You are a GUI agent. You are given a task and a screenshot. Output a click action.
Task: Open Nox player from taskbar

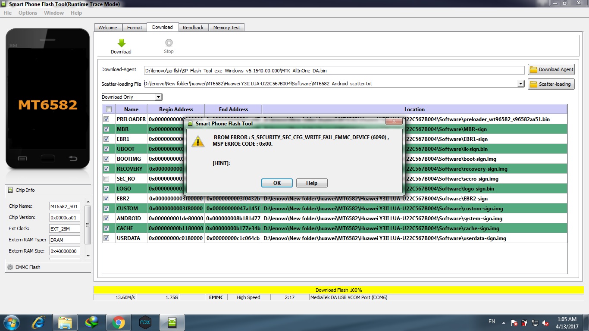145,322
